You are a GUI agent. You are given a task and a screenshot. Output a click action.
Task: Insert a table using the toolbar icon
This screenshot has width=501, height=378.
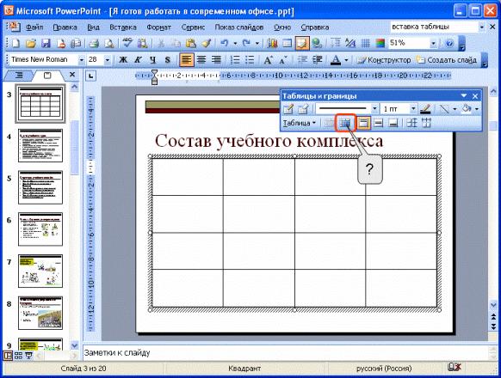tap(288, 43)
